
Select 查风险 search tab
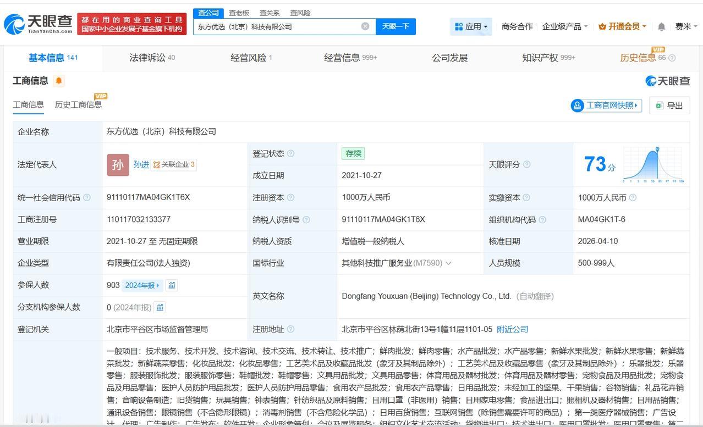point(300,13)
